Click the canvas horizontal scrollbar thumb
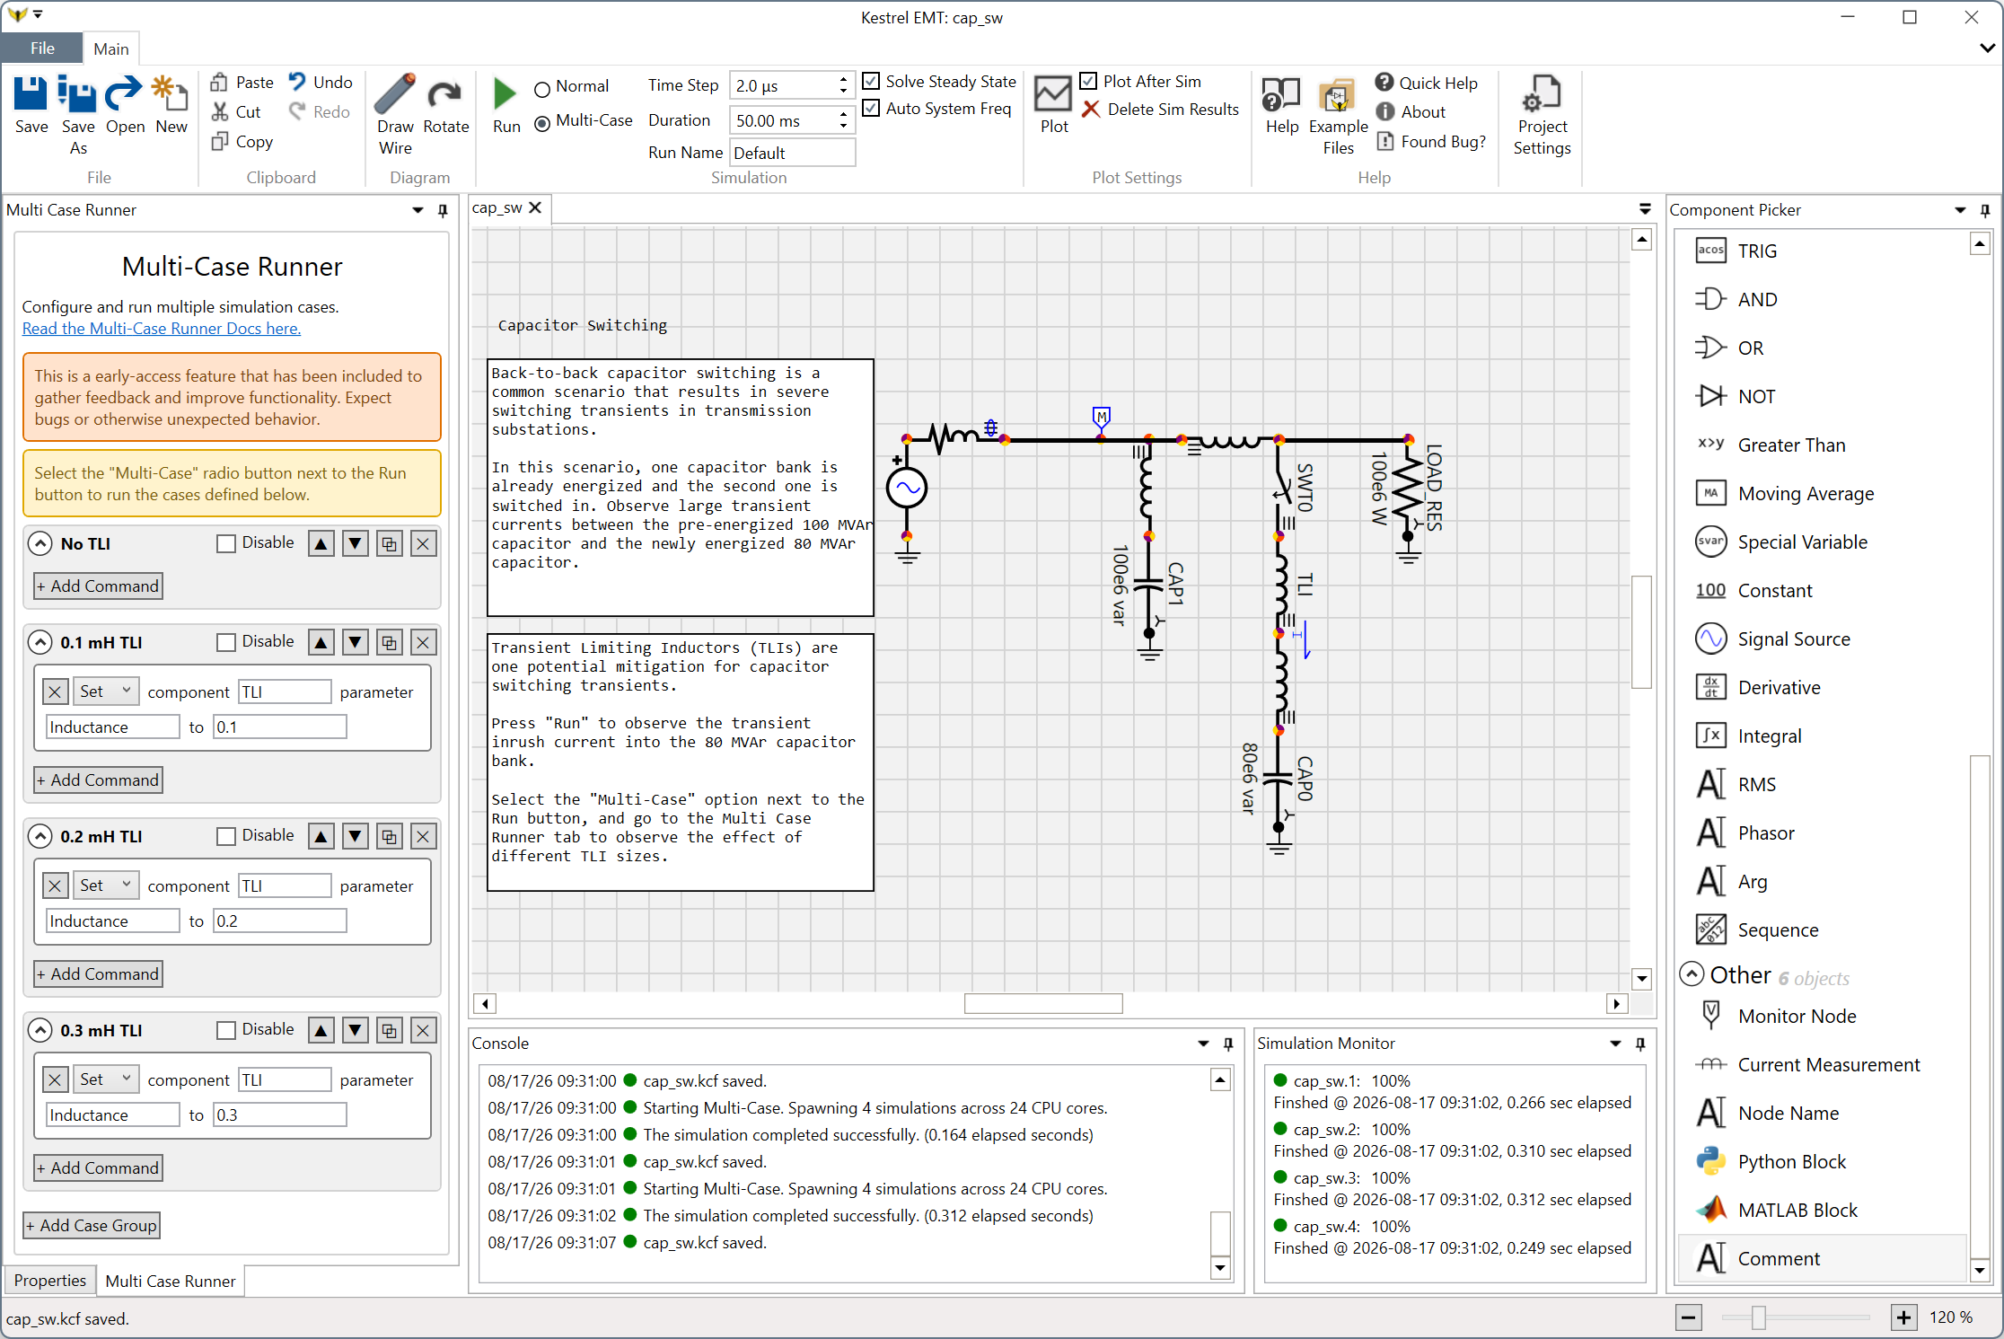 point(1043,1003)
